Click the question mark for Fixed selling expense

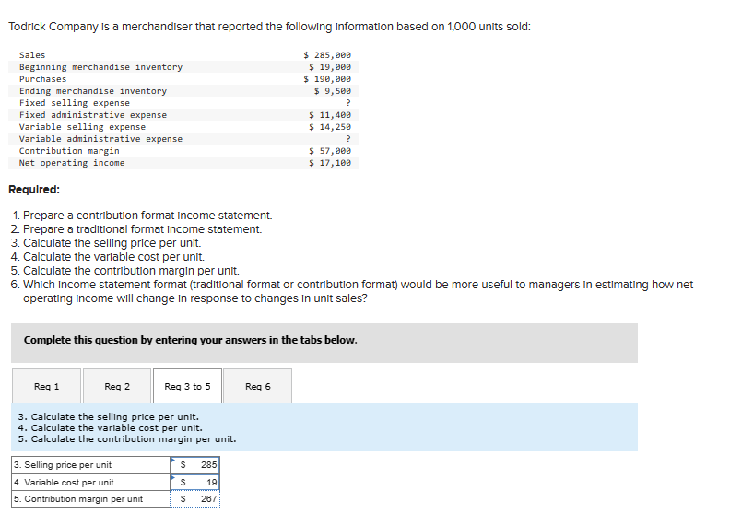(348, 102)
